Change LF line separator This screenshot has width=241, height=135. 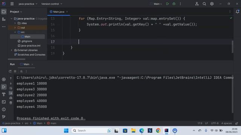[x=206, y=123]
